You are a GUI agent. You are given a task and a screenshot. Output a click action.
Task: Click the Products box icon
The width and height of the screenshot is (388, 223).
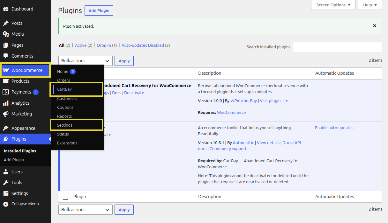click(x=6, y=81)
